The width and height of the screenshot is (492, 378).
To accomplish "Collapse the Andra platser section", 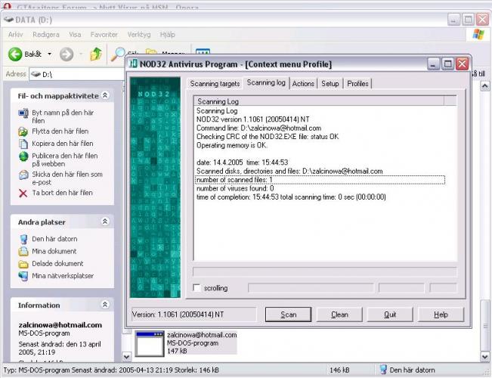I will (x=105, y=222).
